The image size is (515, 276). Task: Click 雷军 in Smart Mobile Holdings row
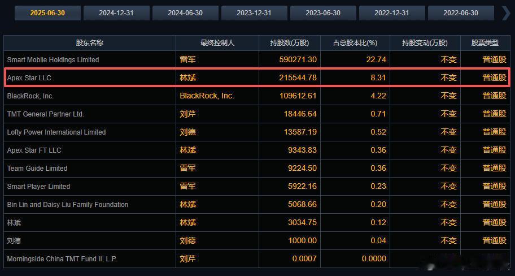pos(188,59)
